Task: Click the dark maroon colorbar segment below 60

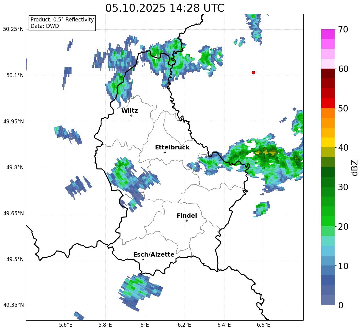Action: (328, 73)
